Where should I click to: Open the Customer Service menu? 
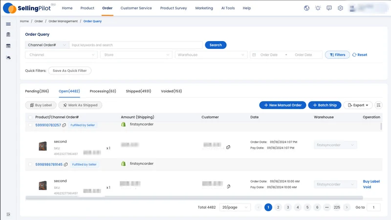(136, 8)
